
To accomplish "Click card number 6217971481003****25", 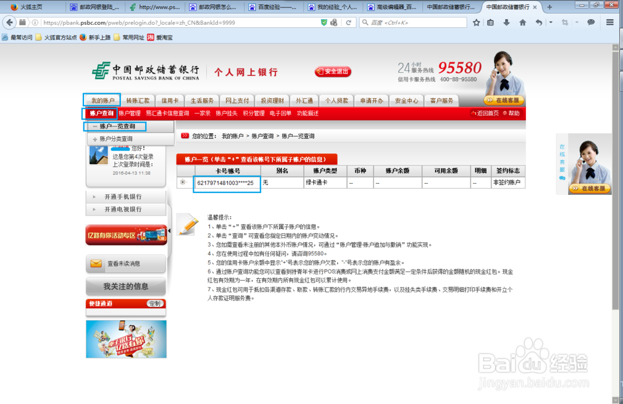I will [226, 182].
